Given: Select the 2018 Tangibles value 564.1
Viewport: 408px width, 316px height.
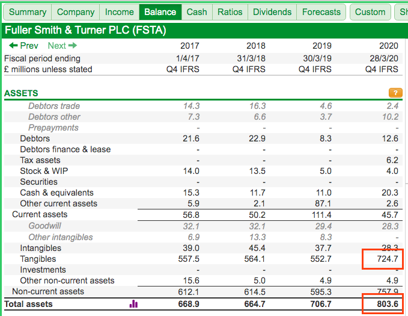Looking at the screenshot, I should 255,259.
